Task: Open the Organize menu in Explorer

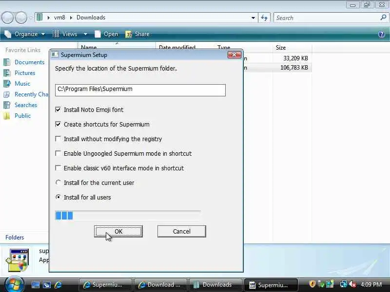Action: (25, 34)
